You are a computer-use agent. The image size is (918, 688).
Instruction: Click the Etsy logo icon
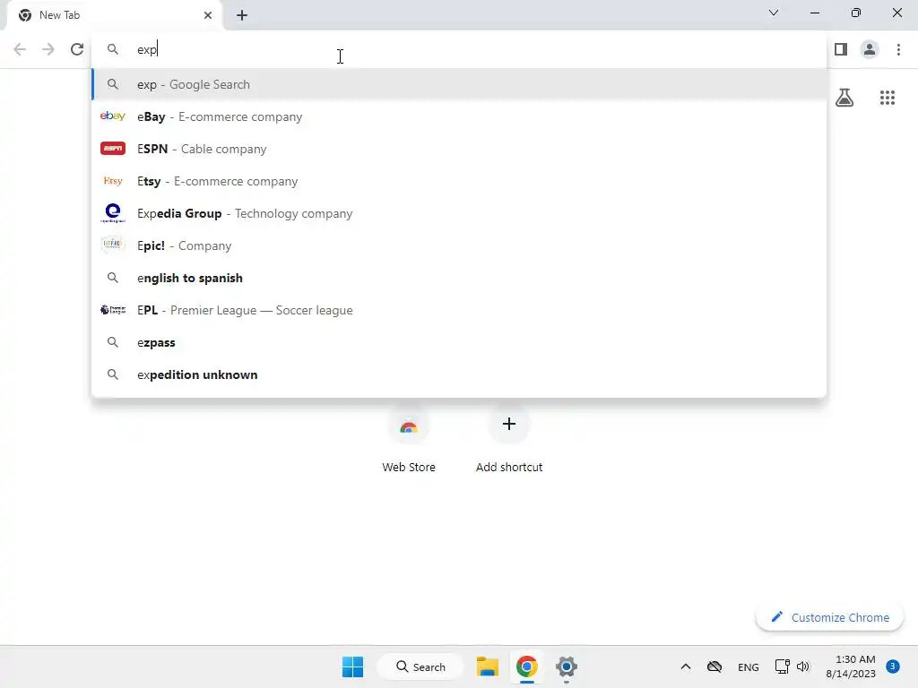(112, 181)
